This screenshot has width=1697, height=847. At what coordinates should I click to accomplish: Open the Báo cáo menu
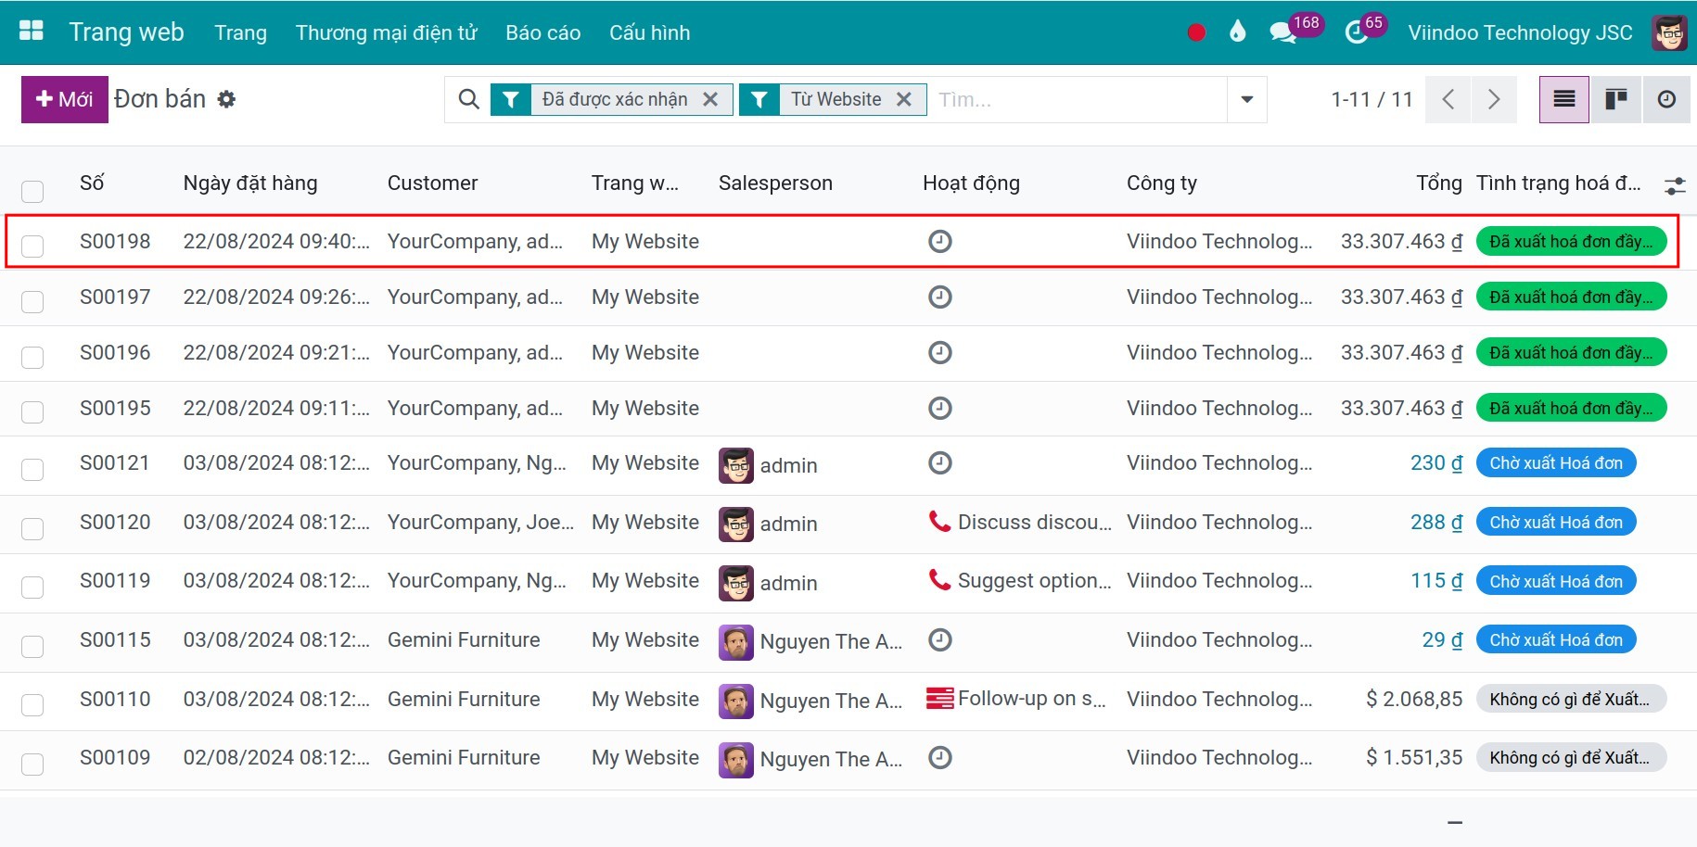(543, 32)
